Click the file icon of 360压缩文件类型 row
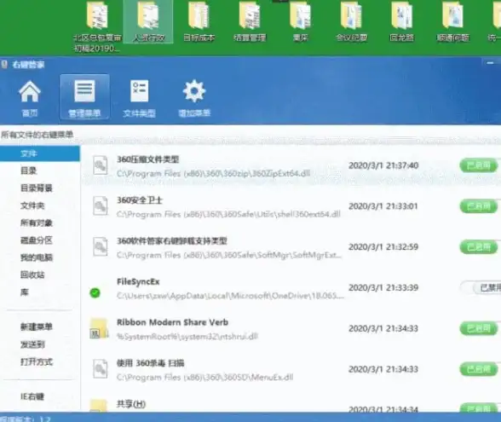501x422 pixels. (100, 165)
